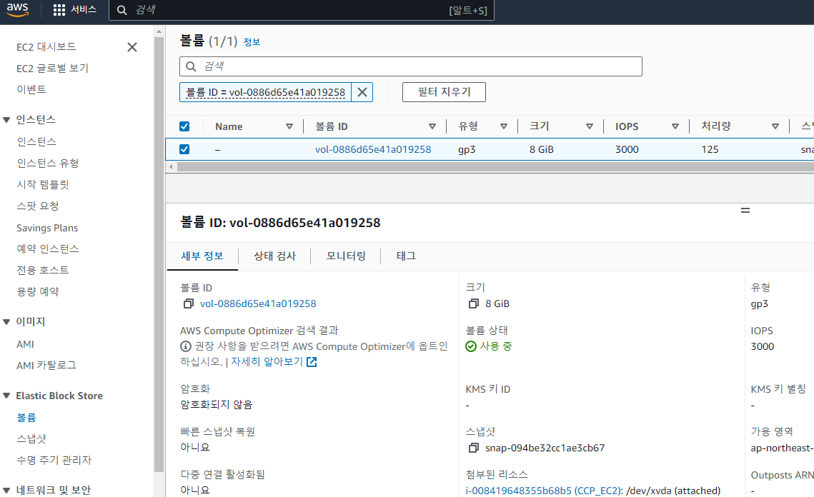The height and width of the screenshot is (497, 814).
Task: Open 인스턴스 유형 in sidebar
Action: pyautogui.click(x=48, y=164)
